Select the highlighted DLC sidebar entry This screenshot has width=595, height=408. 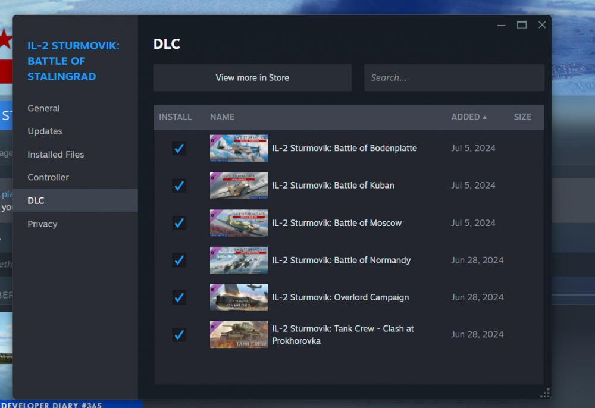pyautogui.click(x=36, y=200)
